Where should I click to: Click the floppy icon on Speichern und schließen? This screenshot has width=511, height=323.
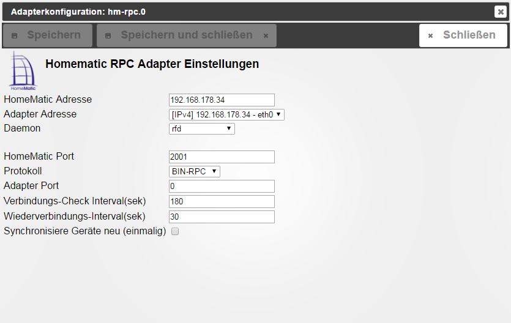108,36
